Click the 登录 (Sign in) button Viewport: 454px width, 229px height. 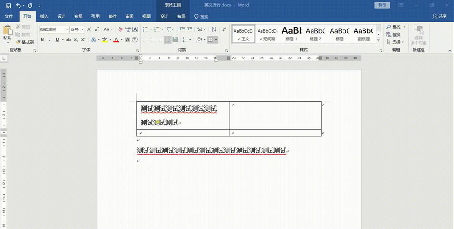point(382,5)
